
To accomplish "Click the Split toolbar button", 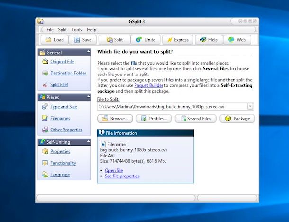I will tap(115, 40).
